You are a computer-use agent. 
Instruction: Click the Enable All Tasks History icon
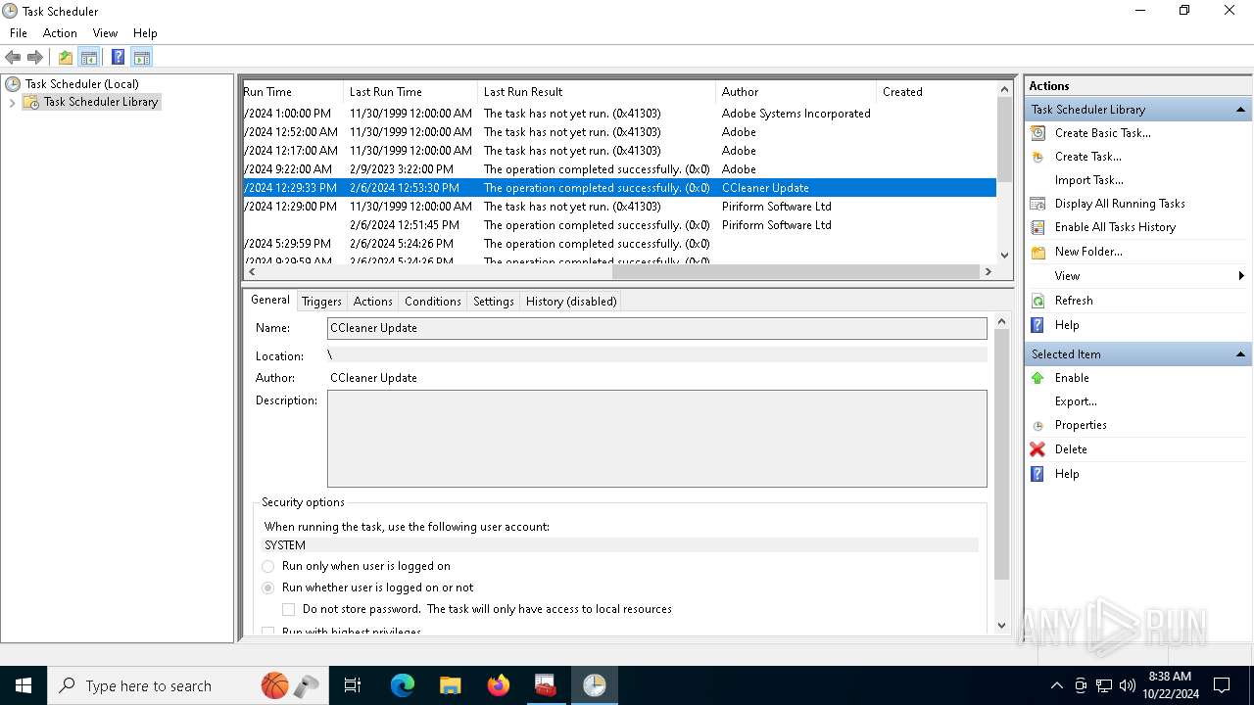click(x=1037, y=227)
